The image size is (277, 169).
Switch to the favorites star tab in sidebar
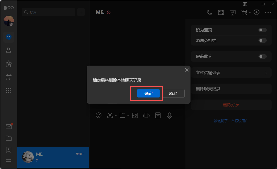[x=8, y=64]
